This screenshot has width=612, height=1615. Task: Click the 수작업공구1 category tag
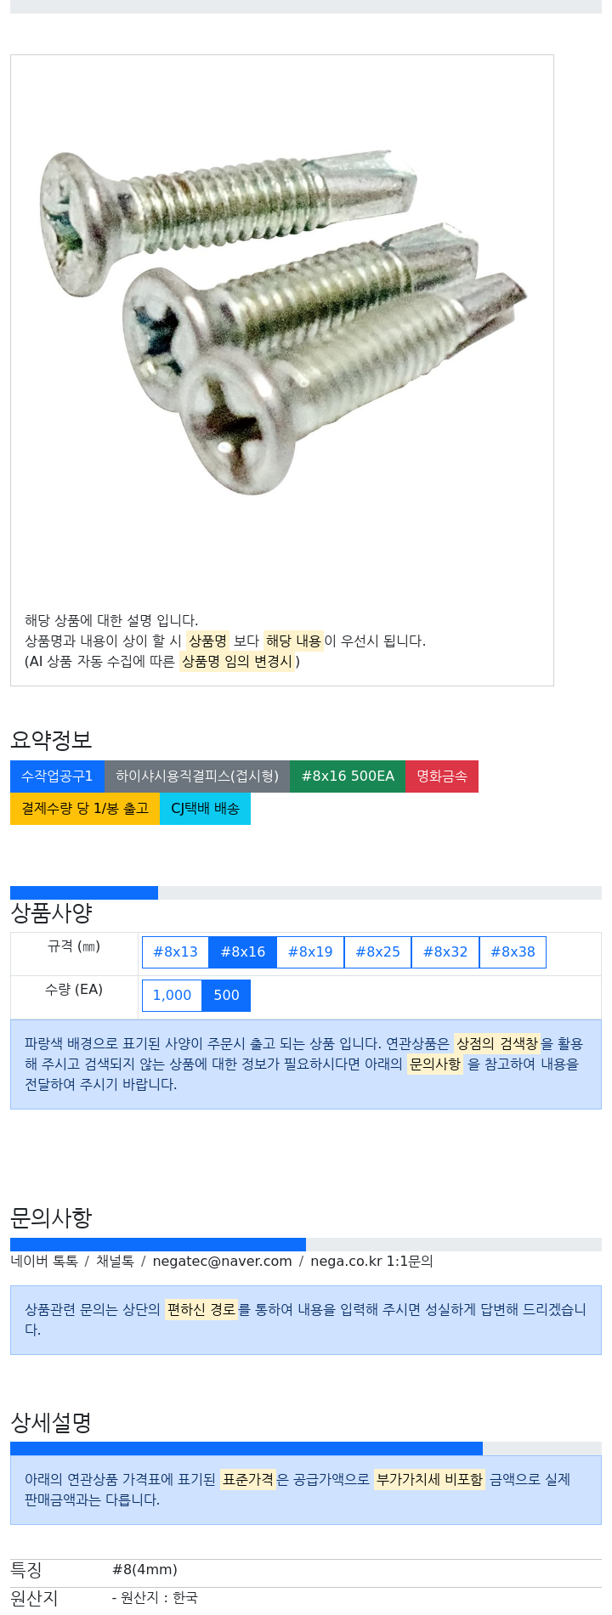[57, 776]
